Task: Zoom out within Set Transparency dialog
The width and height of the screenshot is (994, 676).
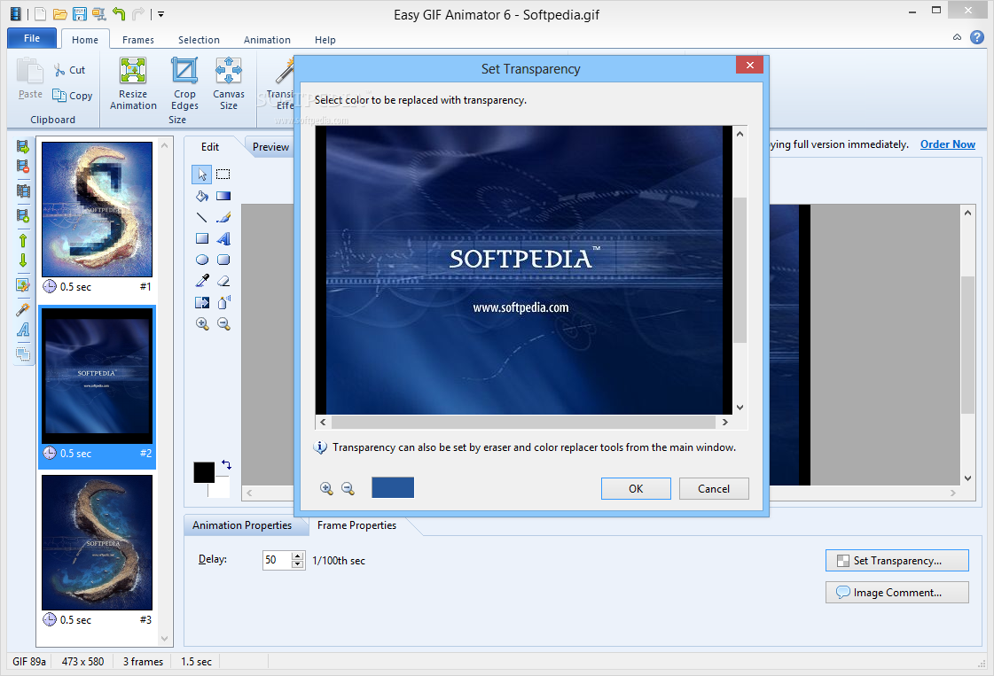Action: click(348, 488)
